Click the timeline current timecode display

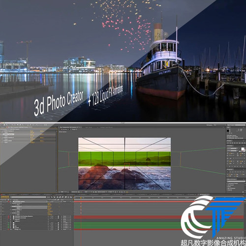point(5,196)
